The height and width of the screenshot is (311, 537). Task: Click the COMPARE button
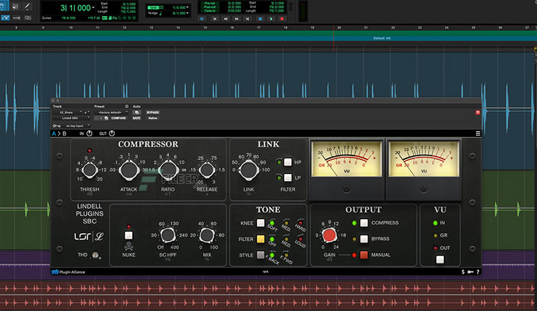click(x=118, y=118)
